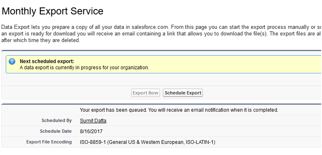The width and height of the screenshot is (322, 155).
Task: Click the disabled Export Now button
Action: tap(146, 93)
